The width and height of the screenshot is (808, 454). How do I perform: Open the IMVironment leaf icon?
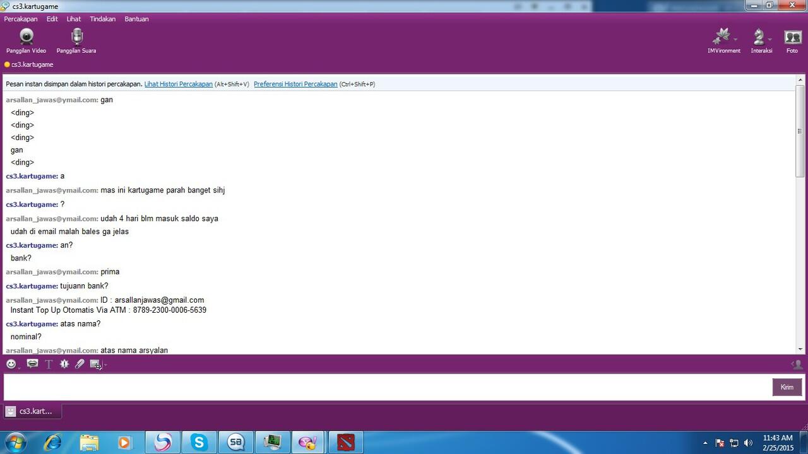pyautogui.click(x=722, y=37)
